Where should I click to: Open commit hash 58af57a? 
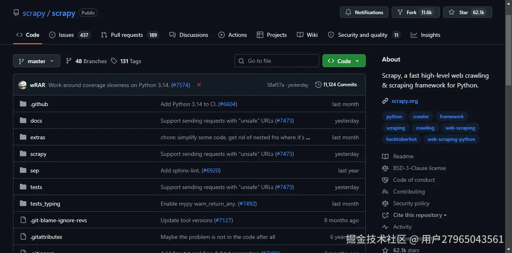(x=275, y=85)
